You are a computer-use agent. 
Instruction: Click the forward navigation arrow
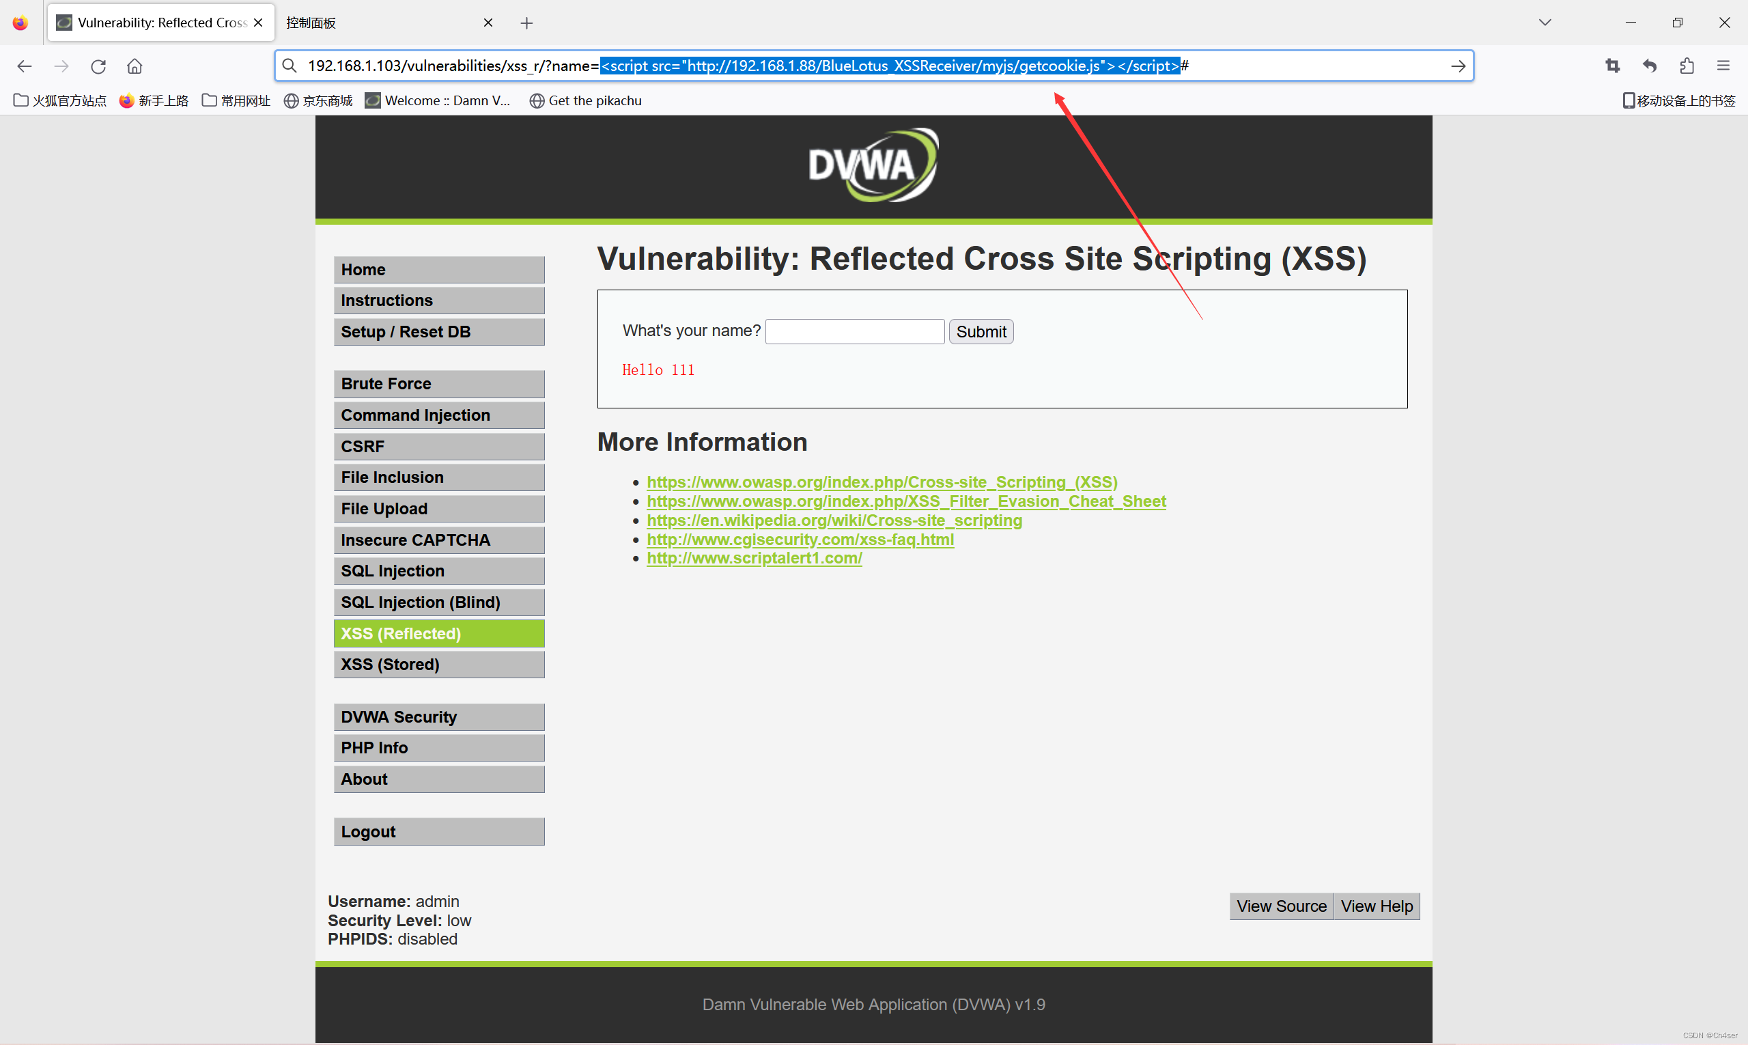(61, 66)
